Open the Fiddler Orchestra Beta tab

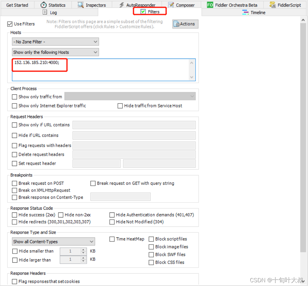[x=232, y=5]
